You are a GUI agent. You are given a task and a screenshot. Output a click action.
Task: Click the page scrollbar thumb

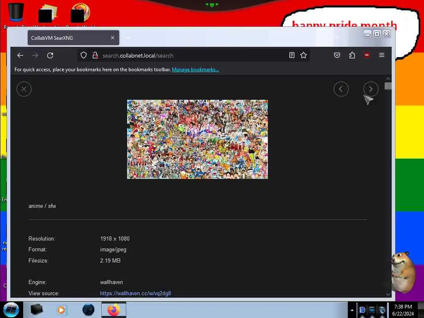pos(388,86)
